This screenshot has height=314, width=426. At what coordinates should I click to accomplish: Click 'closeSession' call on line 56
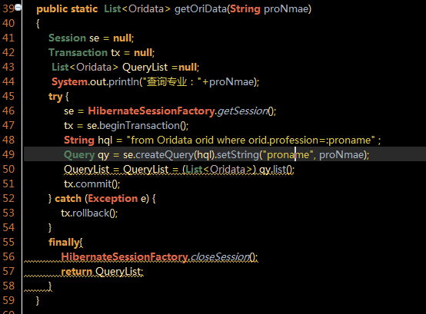pos(219,257)
